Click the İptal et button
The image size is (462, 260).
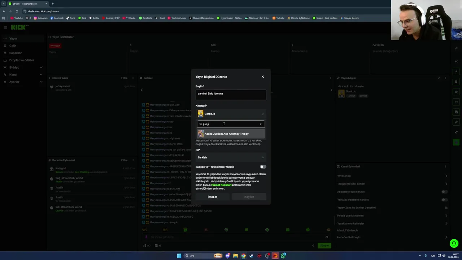(x=212, y=197)
